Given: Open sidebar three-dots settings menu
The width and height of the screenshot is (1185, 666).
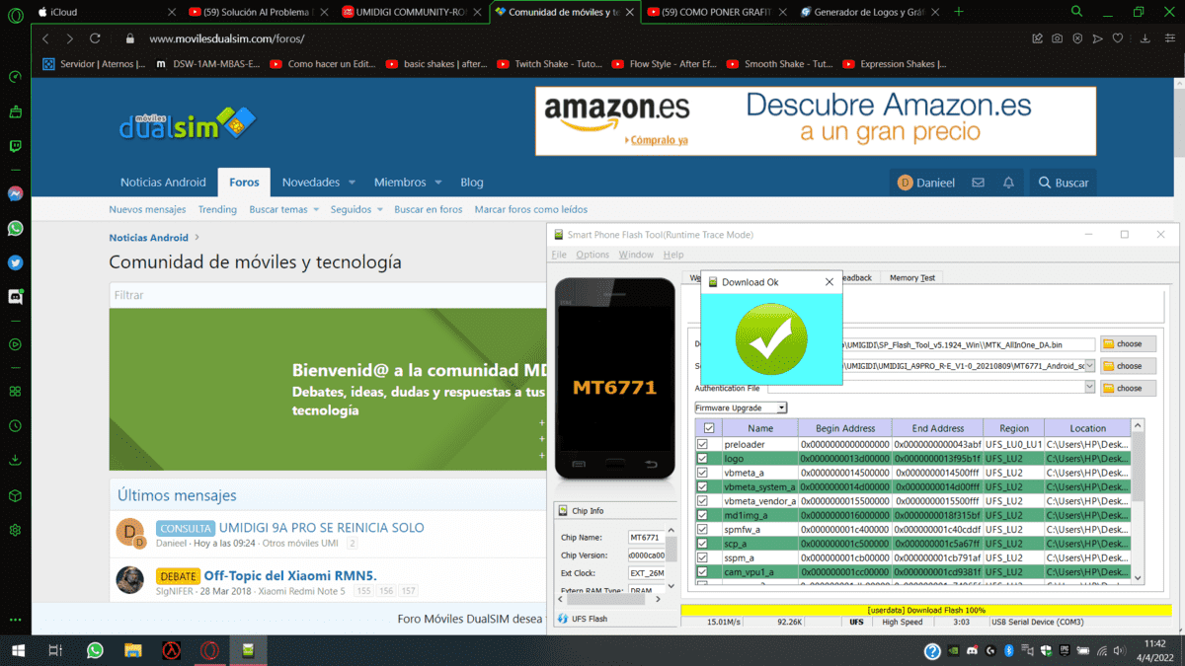Looking at the screenshot, I should click(x=15, y=620).
